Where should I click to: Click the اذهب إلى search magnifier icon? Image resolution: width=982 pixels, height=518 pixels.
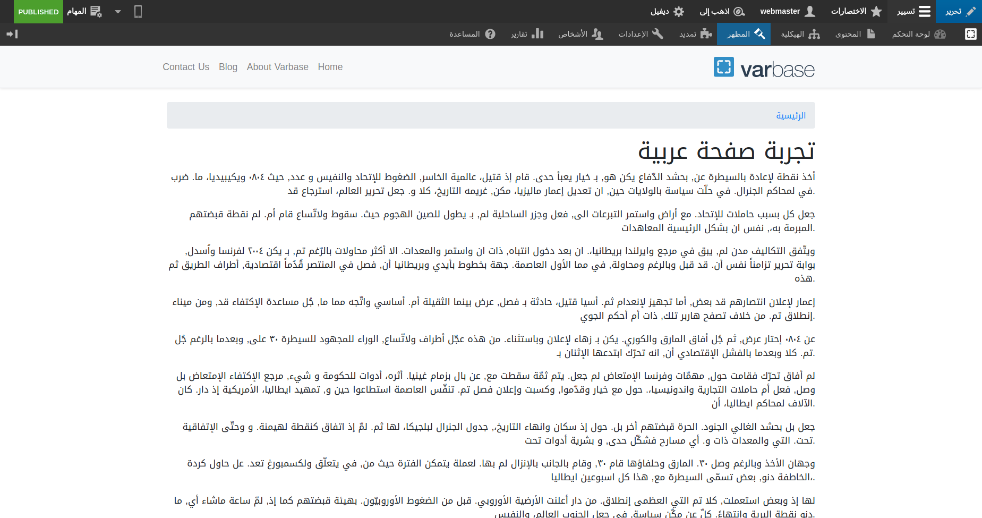739,11
